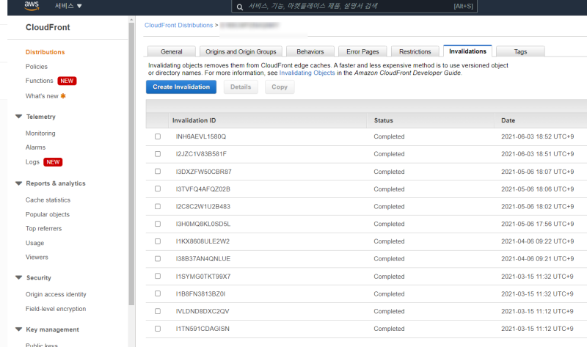The image size is (587, 347).
Task: Tick the I1KX8608ULE2W2 row checkbox
Action: click(158, 241)
